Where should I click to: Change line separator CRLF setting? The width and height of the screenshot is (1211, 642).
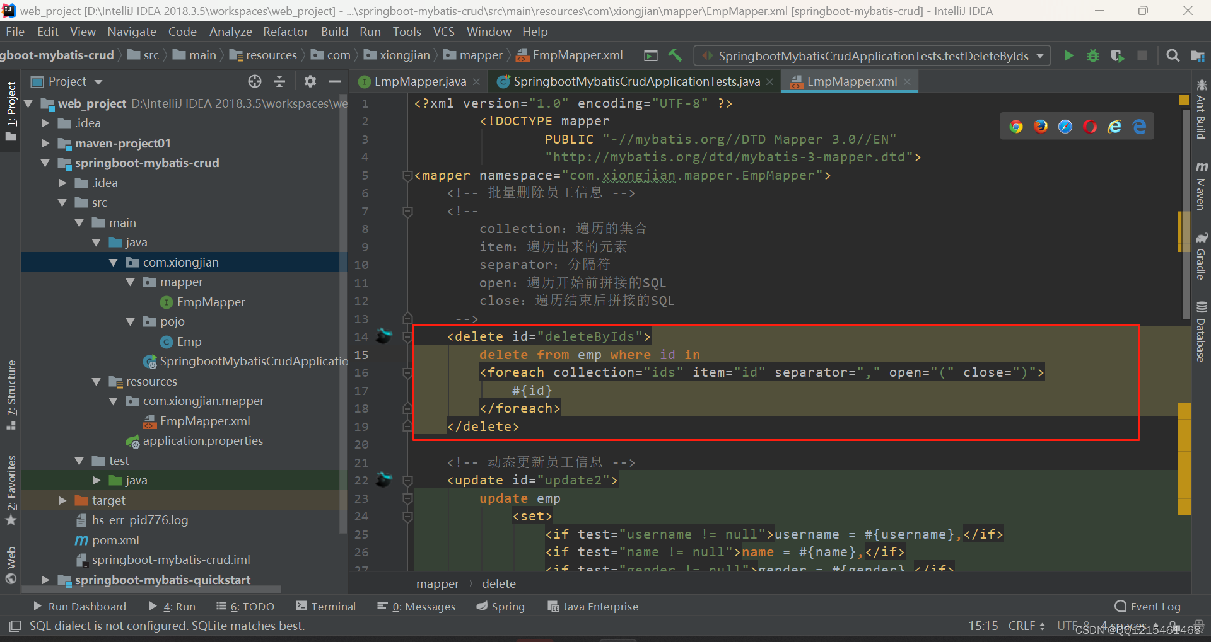[1026, 626]
